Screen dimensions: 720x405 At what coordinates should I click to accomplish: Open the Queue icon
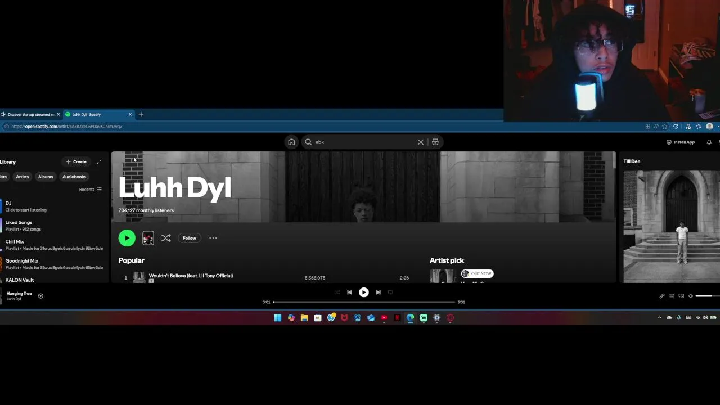[672, 296]
